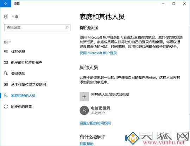Screen dimensions: 190x146
Task: Open 主页 home page
Action: click(15, 17)
